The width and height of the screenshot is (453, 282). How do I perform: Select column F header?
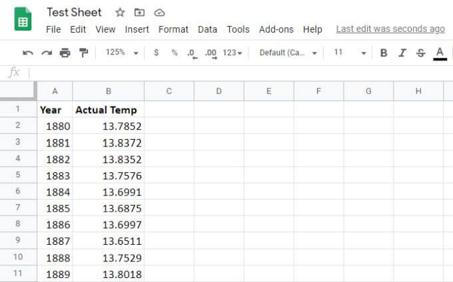318,91
